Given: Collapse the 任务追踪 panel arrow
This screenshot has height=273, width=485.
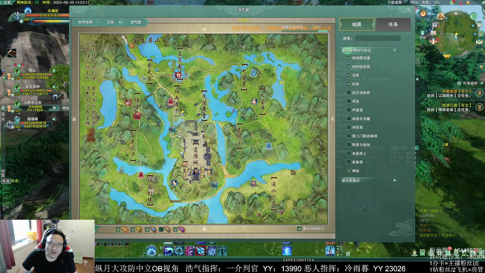Looking at the screenshot, I should pos(482,83).
